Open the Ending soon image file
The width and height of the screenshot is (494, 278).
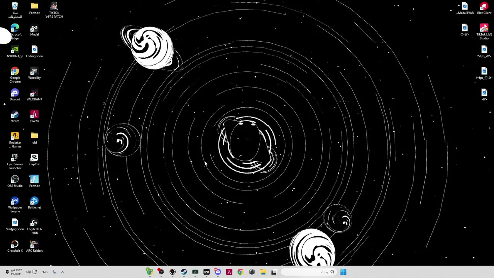point(34,52)
